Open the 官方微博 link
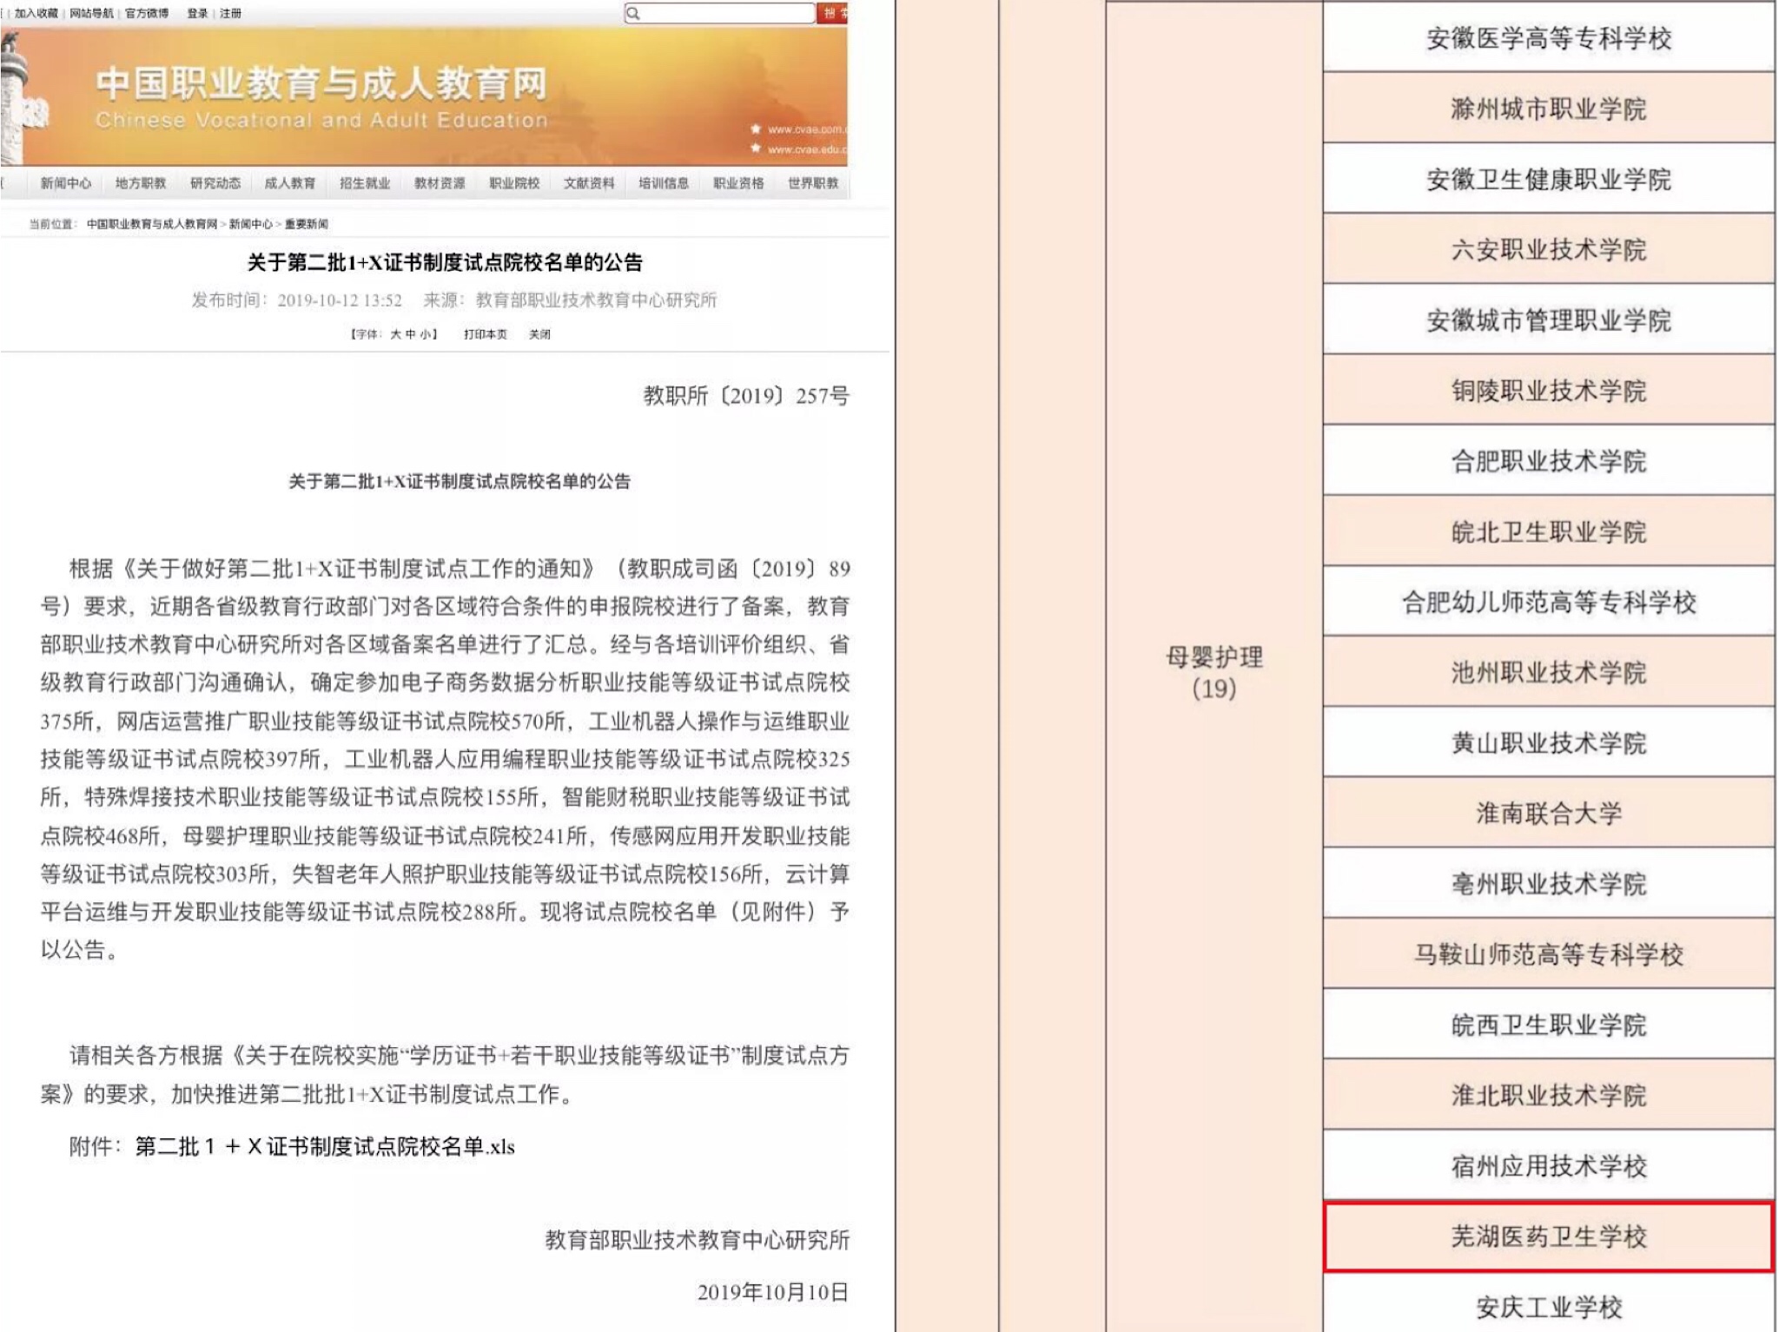This screenshot has height=1332, width=1779. pos(147,13)
